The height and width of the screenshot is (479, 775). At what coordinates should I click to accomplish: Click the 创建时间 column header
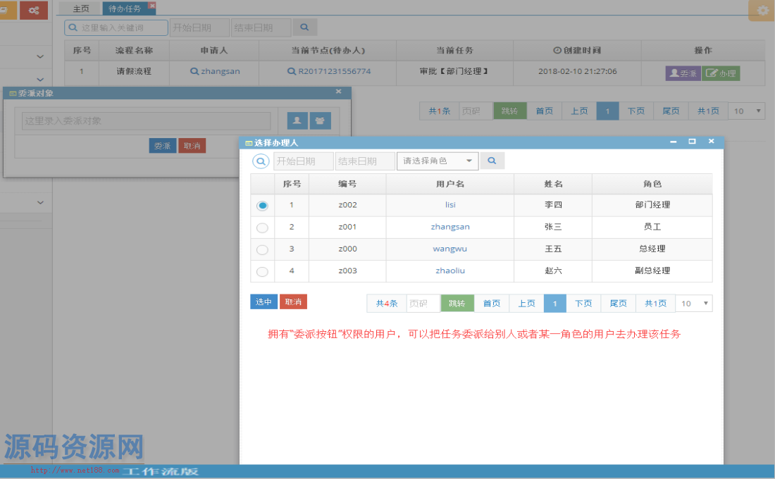577,51
